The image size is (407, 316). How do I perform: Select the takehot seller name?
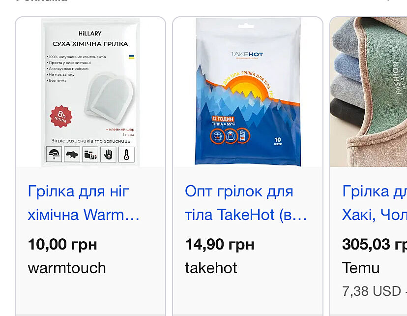point(211,268)
